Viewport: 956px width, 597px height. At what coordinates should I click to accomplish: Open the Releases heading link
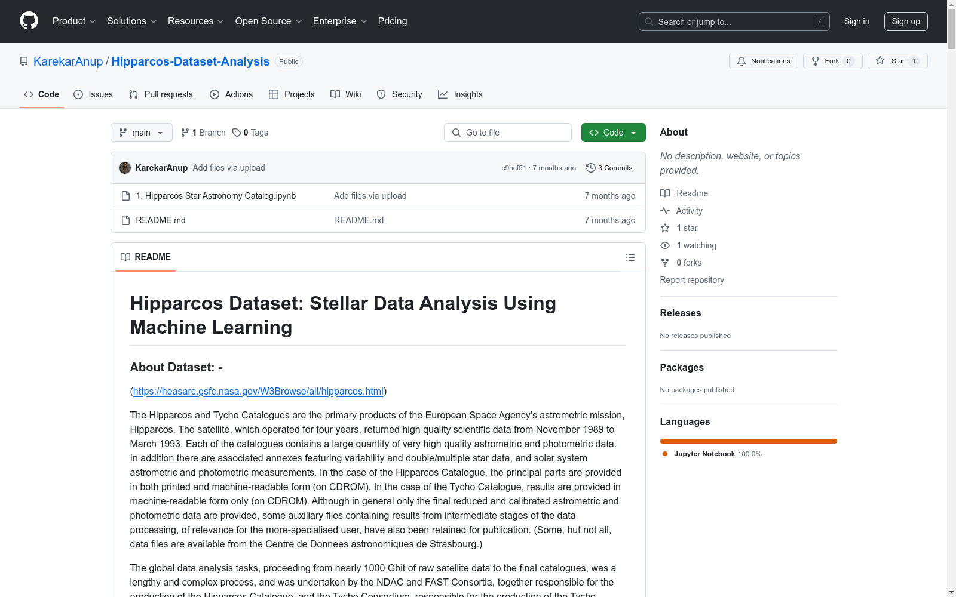(681, 313)
